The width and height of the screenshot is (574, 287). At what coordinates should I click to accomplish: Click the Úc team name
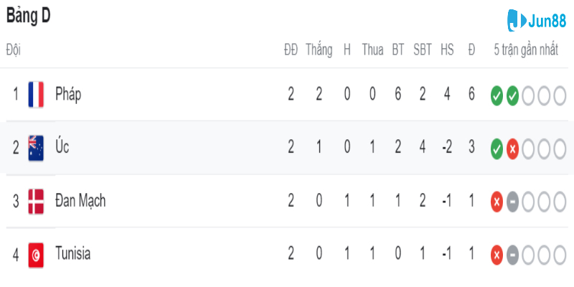coord(62,148)
